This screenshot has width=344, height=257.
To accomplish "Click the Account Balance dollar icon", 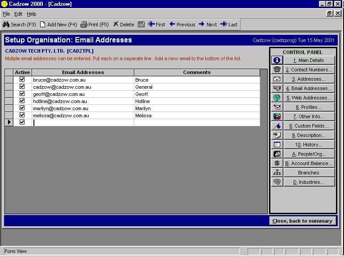I will pyautogui.click(x=277, y=163).
